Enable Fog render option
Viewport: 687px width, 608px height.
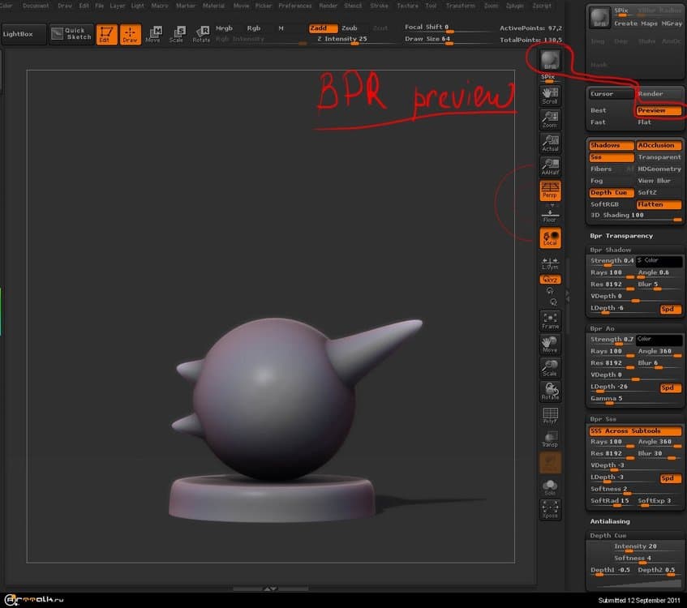coord(612,181)
